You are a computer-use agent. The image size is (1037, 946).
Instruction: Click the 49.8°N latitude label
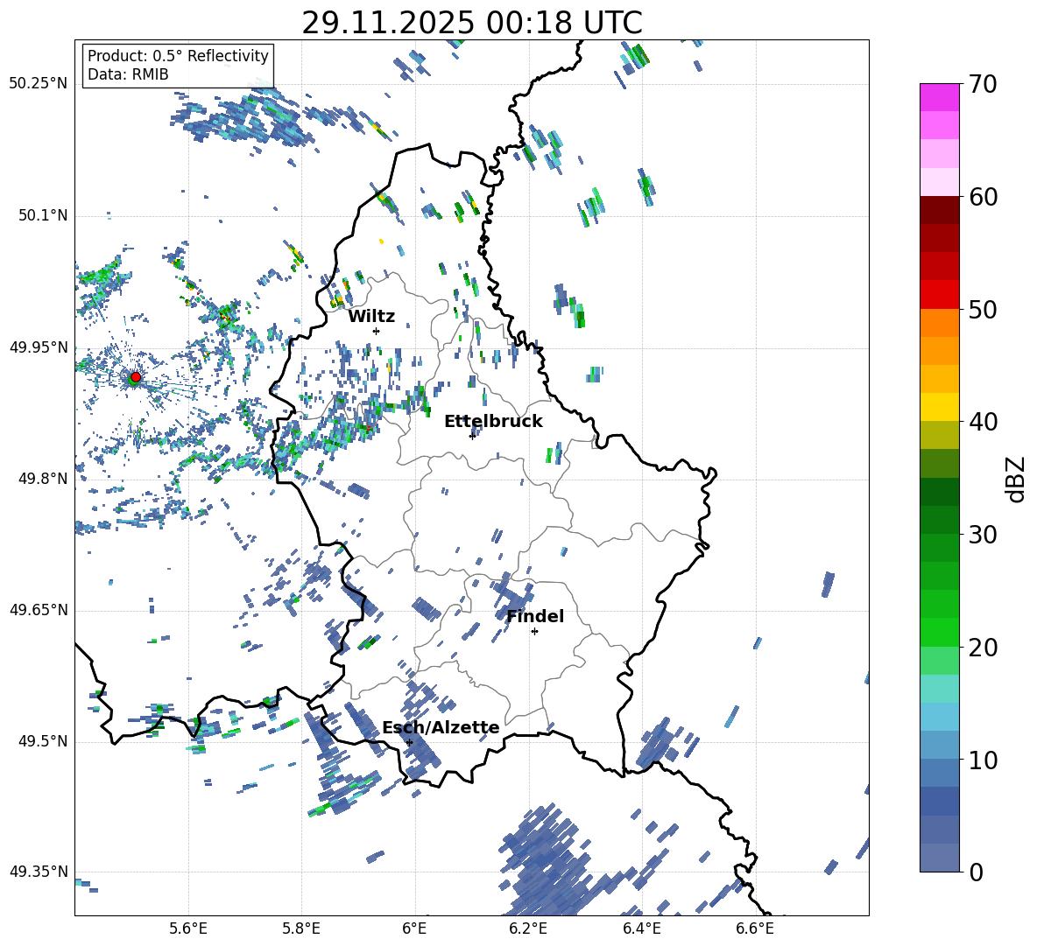pos(42,479)
